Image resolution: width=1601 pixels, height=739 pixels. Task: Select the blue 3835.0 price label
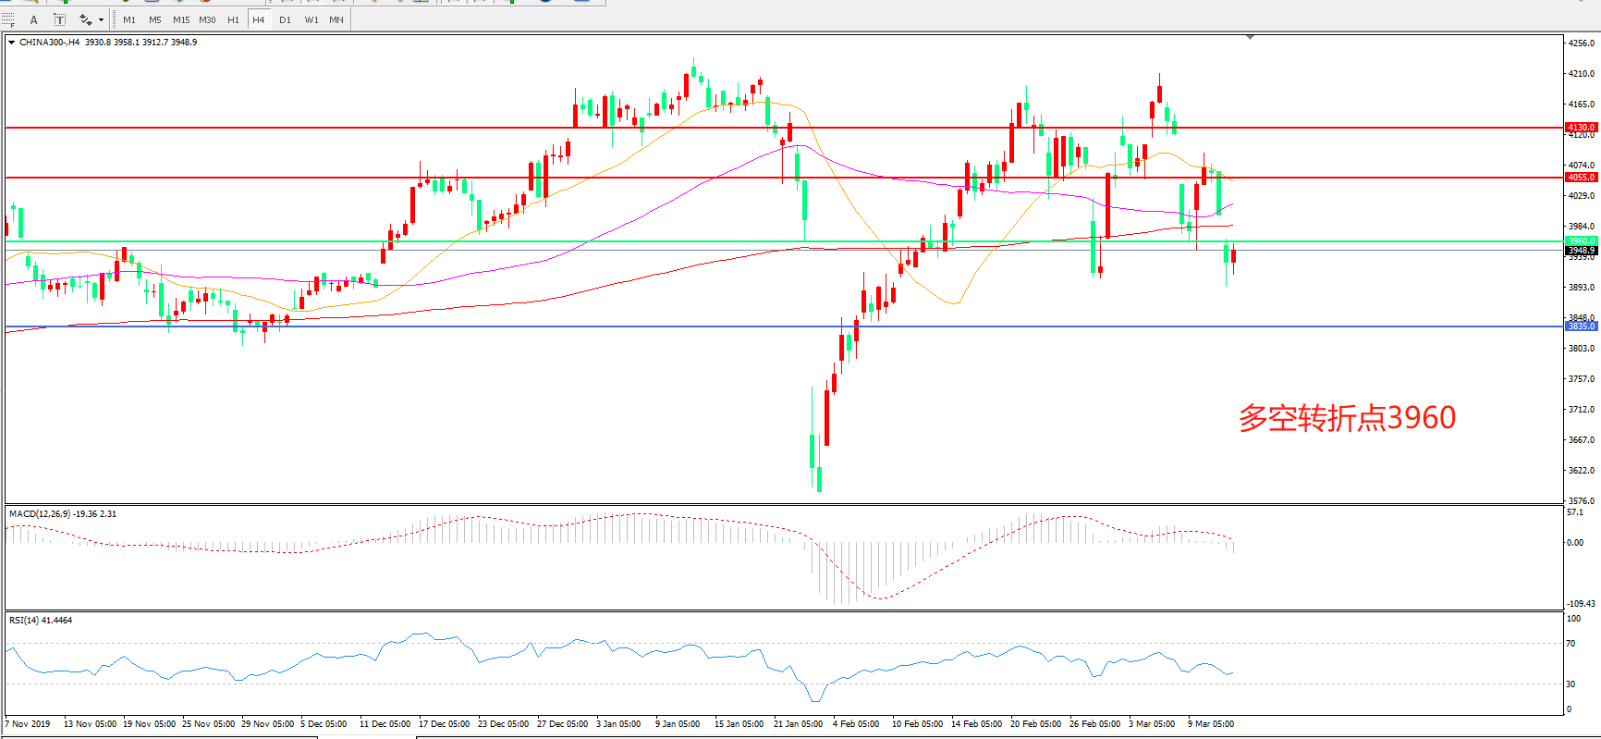tap(1581, 326)
